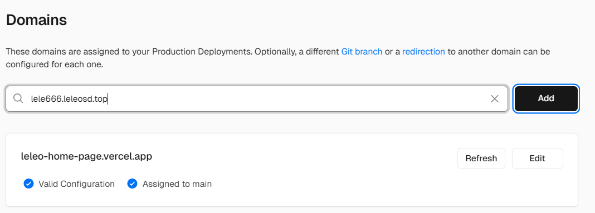Image resolution: width=595 pixels, height=213 pixels.
Task: Click the blue checkmark beside Valid Configuration
Action: pyautogui.click(x=28, y=184)
